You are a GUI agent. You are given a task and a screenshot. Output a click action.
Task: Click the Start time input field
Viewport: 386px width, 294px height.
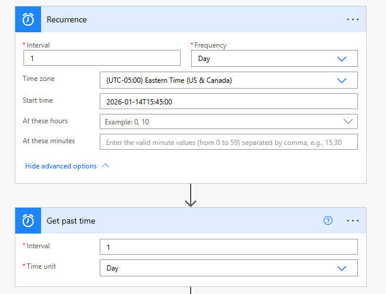(x=228, y=101)
